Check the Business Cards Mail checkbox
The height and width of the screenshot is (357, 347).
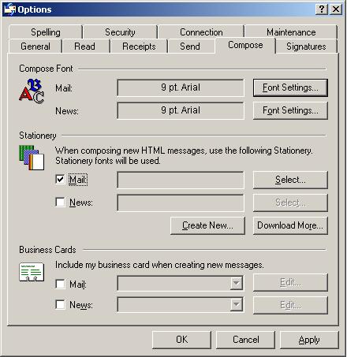point(60,284)
